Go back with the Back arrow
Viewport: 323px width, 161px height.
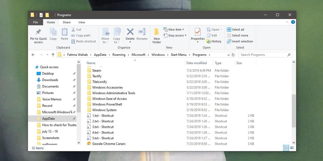(x=33, y=55)
